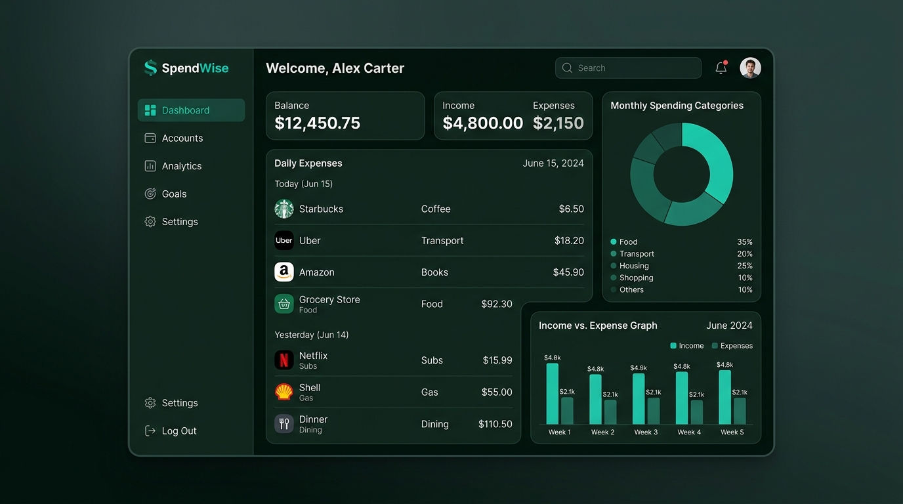Open the Balance card

pyautogui.click(x=345, y=115)
